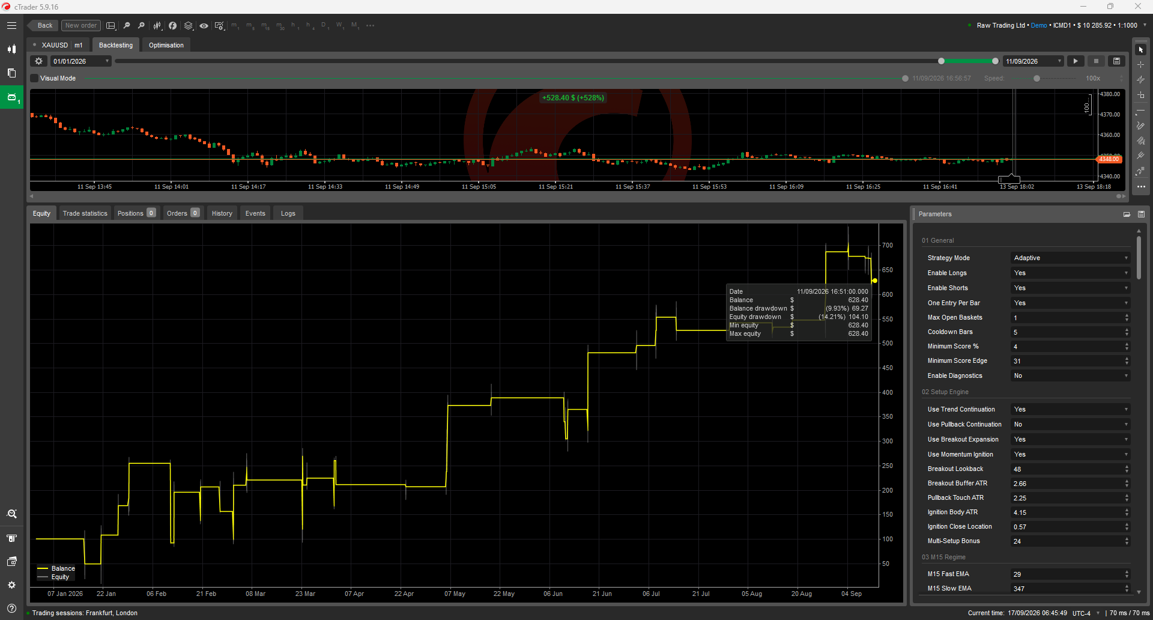
Task: Open more drawing tools ellipsis
Action: [1141, 187]
